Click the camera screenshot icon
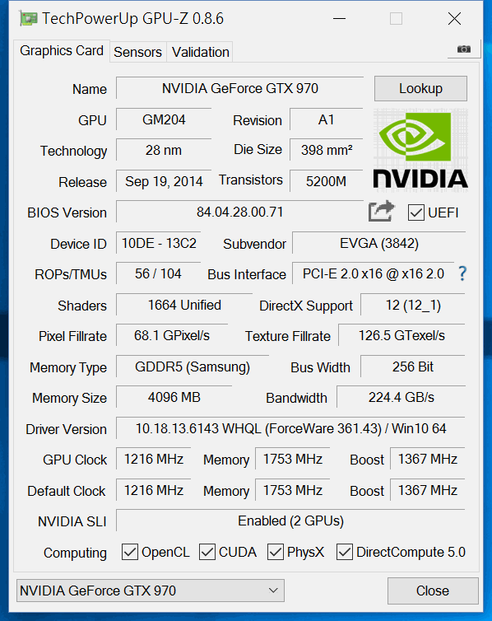This screenshot has height=621, width=492. (x=463, y=49)
